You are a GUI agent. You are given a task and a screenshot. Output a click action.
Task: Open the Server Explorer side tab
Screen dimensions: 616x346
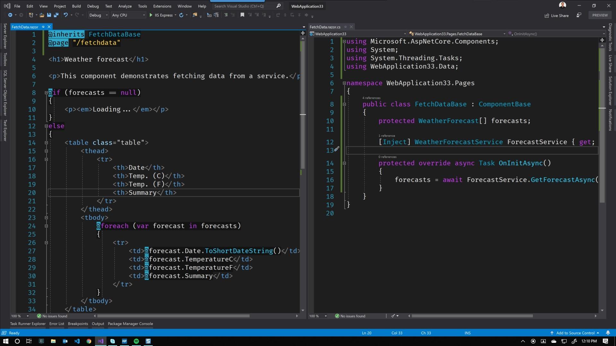click(5, 36)
